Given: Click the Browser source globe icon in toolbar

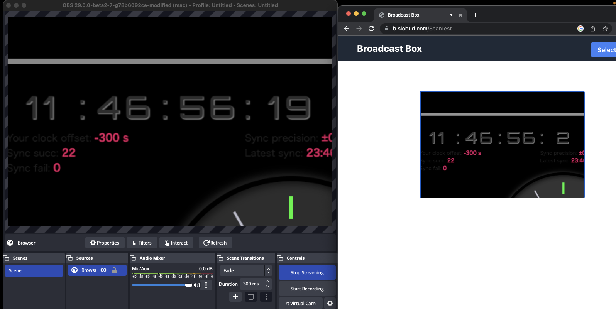Looking at the screenshot, I should tap(10, 243).
